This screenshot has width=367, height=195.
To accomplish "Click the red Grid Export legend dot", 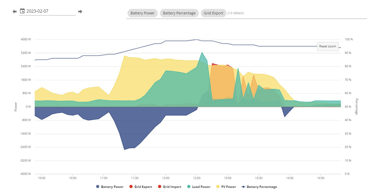I will (x=131, y=187).
